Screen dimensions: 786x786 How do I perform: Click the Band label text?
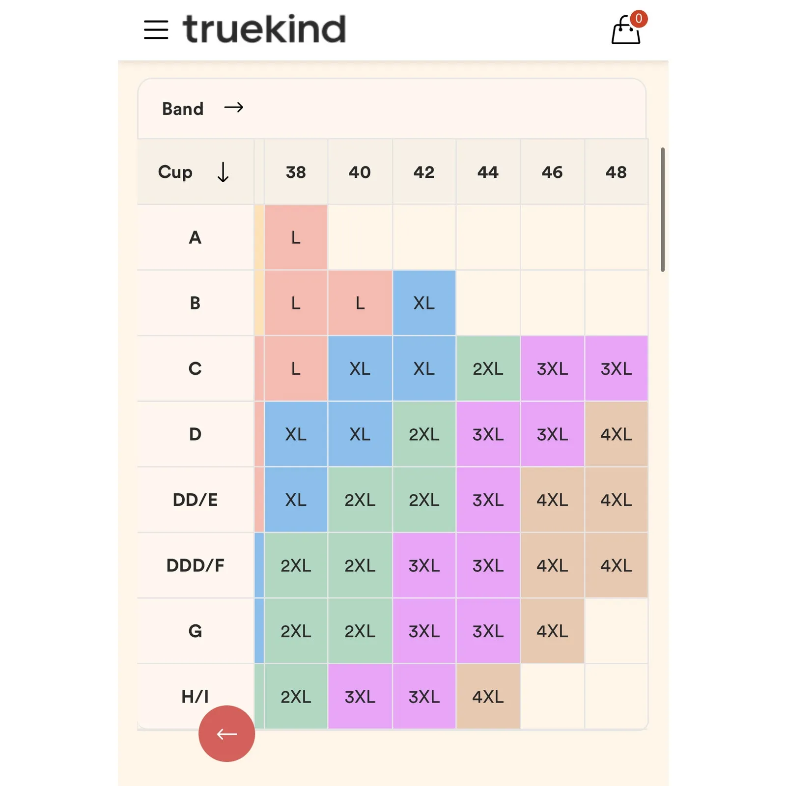[183, 109]
